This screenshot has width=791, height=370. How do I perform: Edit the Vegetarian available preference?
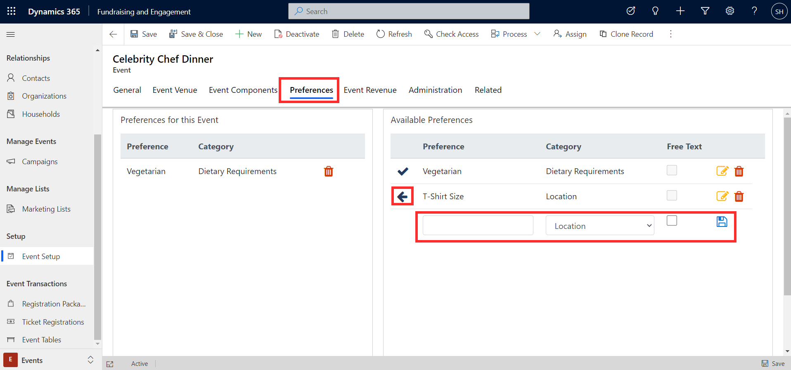click(x=722, y=171)
